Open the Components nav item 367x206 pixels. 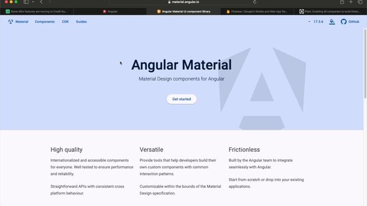point(45,22)
